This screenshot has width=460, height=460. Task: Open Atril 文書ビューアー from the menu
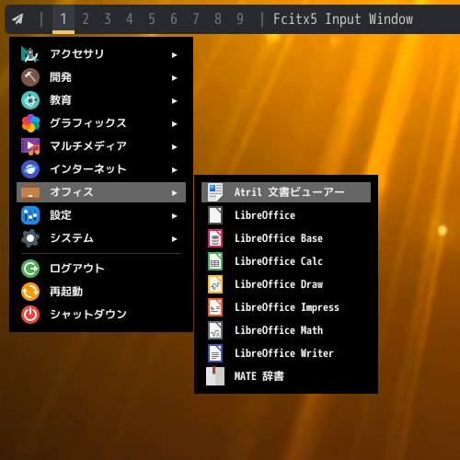coord(286,192)
